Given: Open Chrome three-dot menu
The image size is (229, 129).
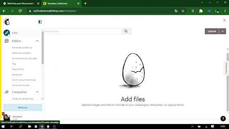Looking at the screenshot, I should tap(225, 11).
